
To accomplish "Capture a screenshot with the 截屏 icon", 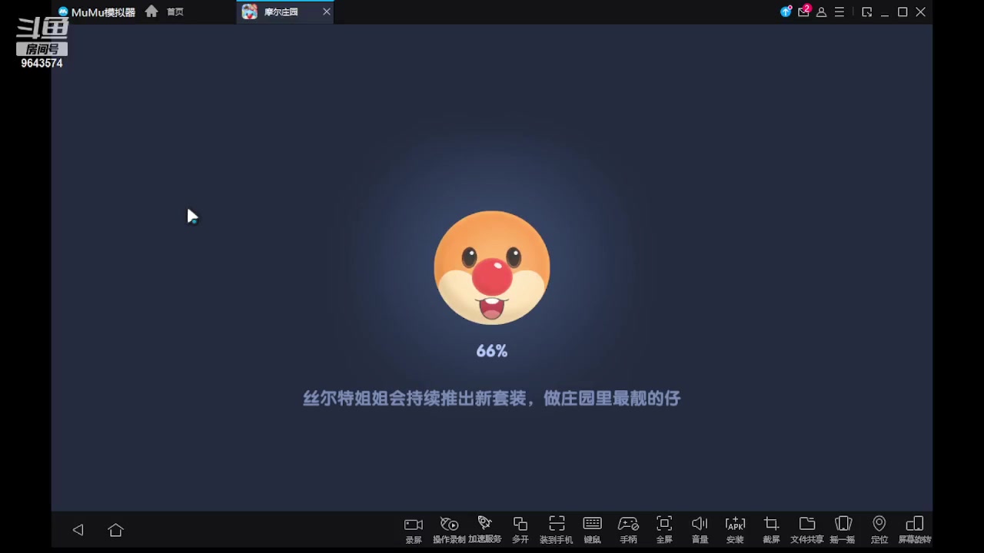I will (771, 528).
